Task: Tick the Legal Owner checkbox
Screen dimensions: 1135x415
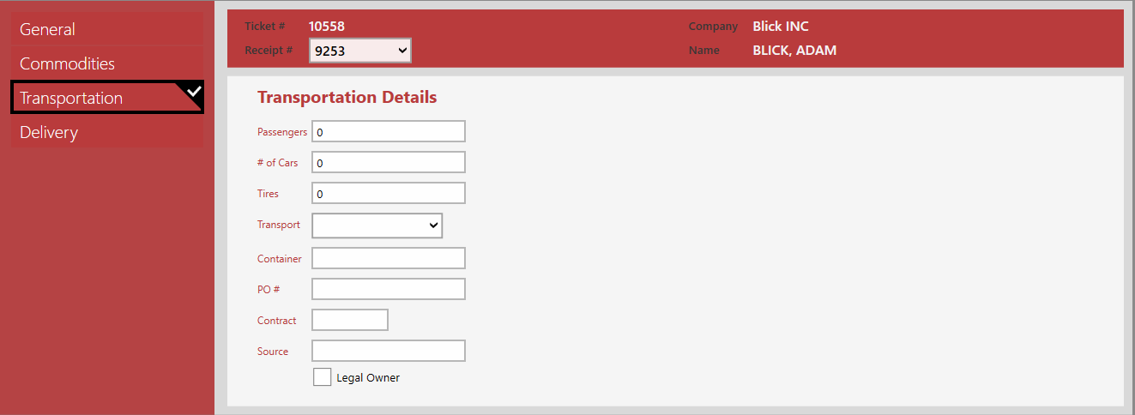Action: point(322,377)
